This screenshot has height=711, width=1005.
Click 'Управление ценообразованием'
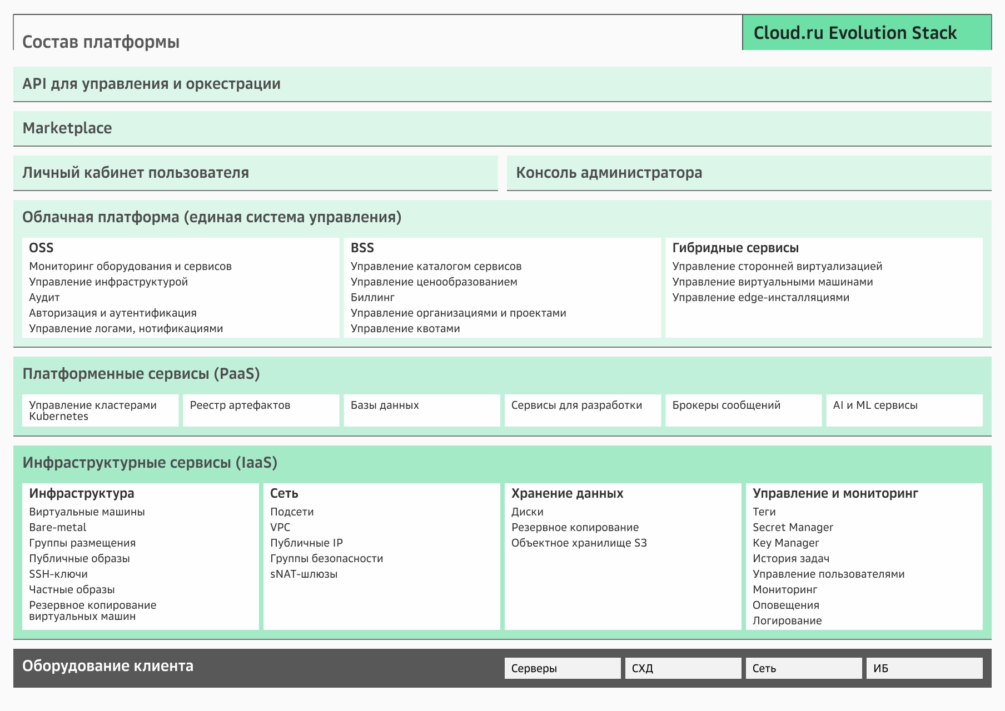pyautogui.click(x=434, y=282)
